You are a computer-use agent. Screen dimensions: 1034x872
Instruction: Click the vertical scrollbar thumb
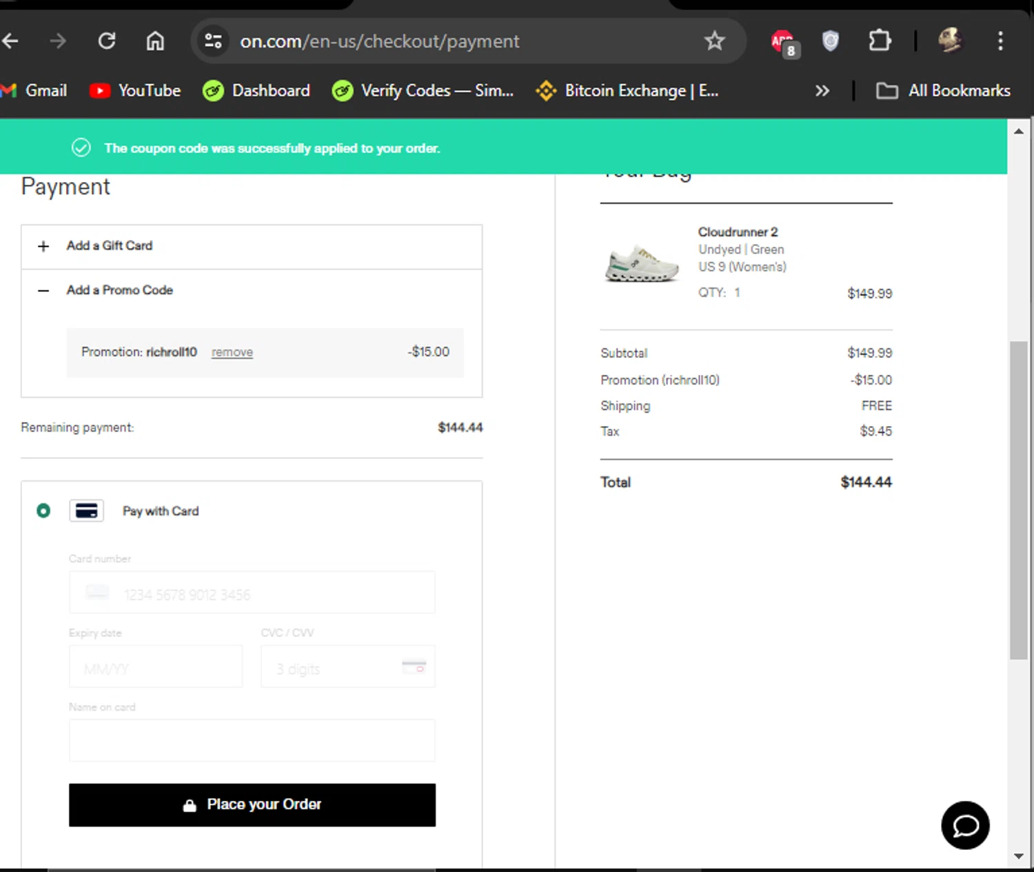coord(1019,500)
